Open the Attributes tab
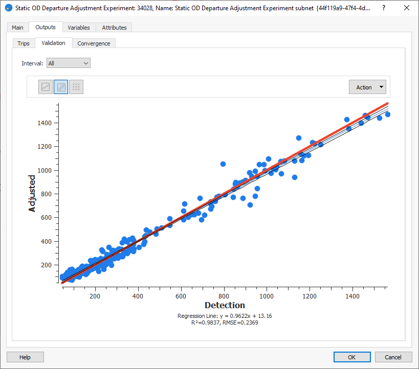 (114, 28)
